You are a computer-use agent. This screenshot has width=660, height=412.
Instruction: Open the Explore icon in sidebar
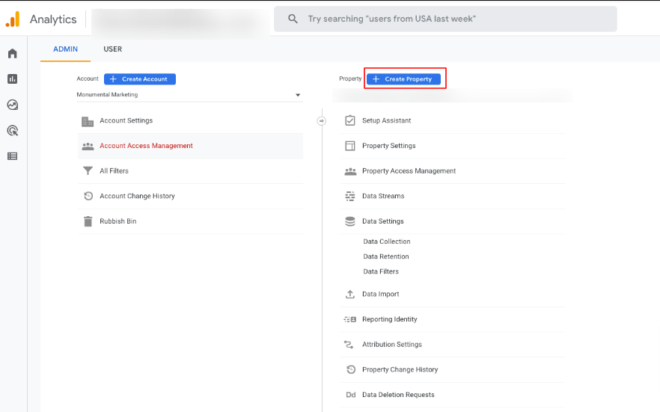tap(12, 105)
